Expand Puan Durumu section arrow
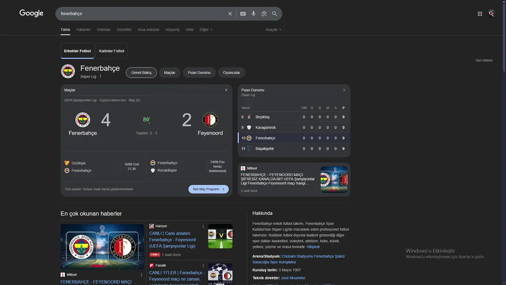Screen dimensions: 506x285 tap(344, 90)
